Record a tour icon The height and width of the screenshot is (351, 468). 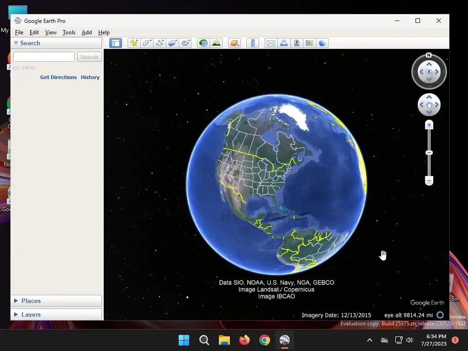186,43
